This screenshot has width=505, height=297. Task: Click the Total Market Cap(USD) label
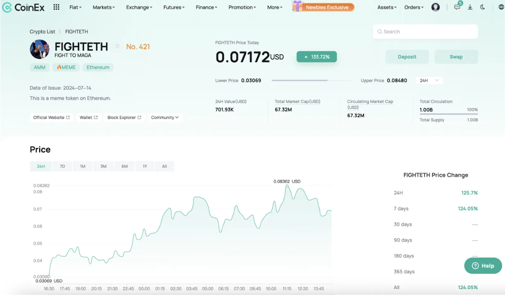pos(297,101)
